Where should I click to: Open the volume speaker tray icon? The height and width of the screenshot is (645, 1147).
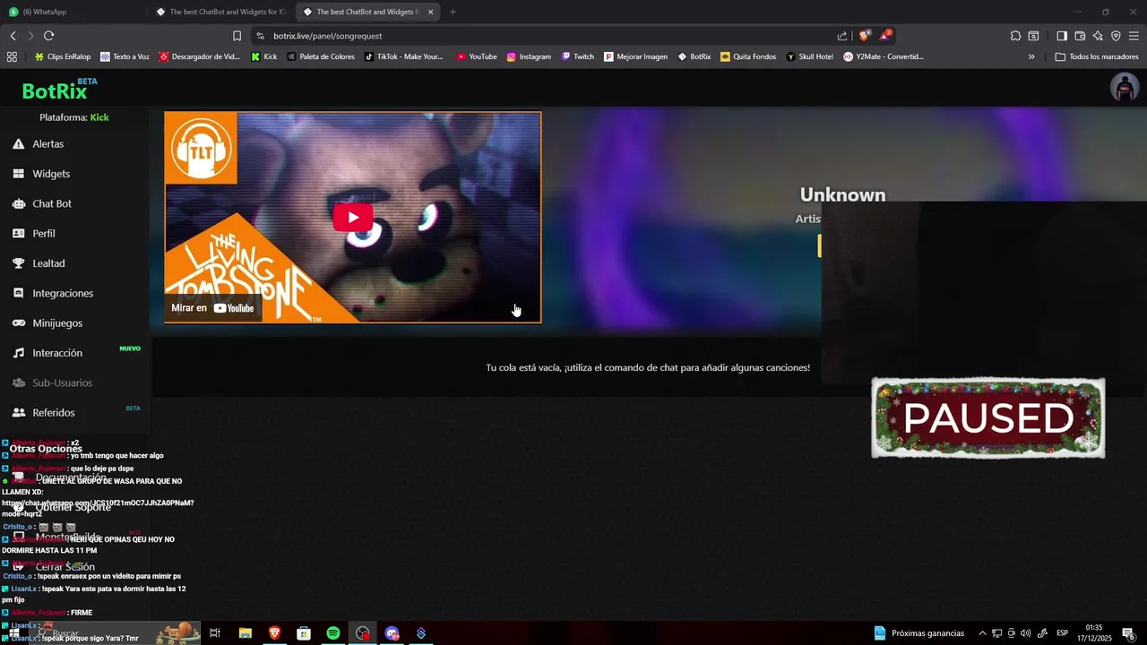pyautogui.click(x=1026, y=633)
